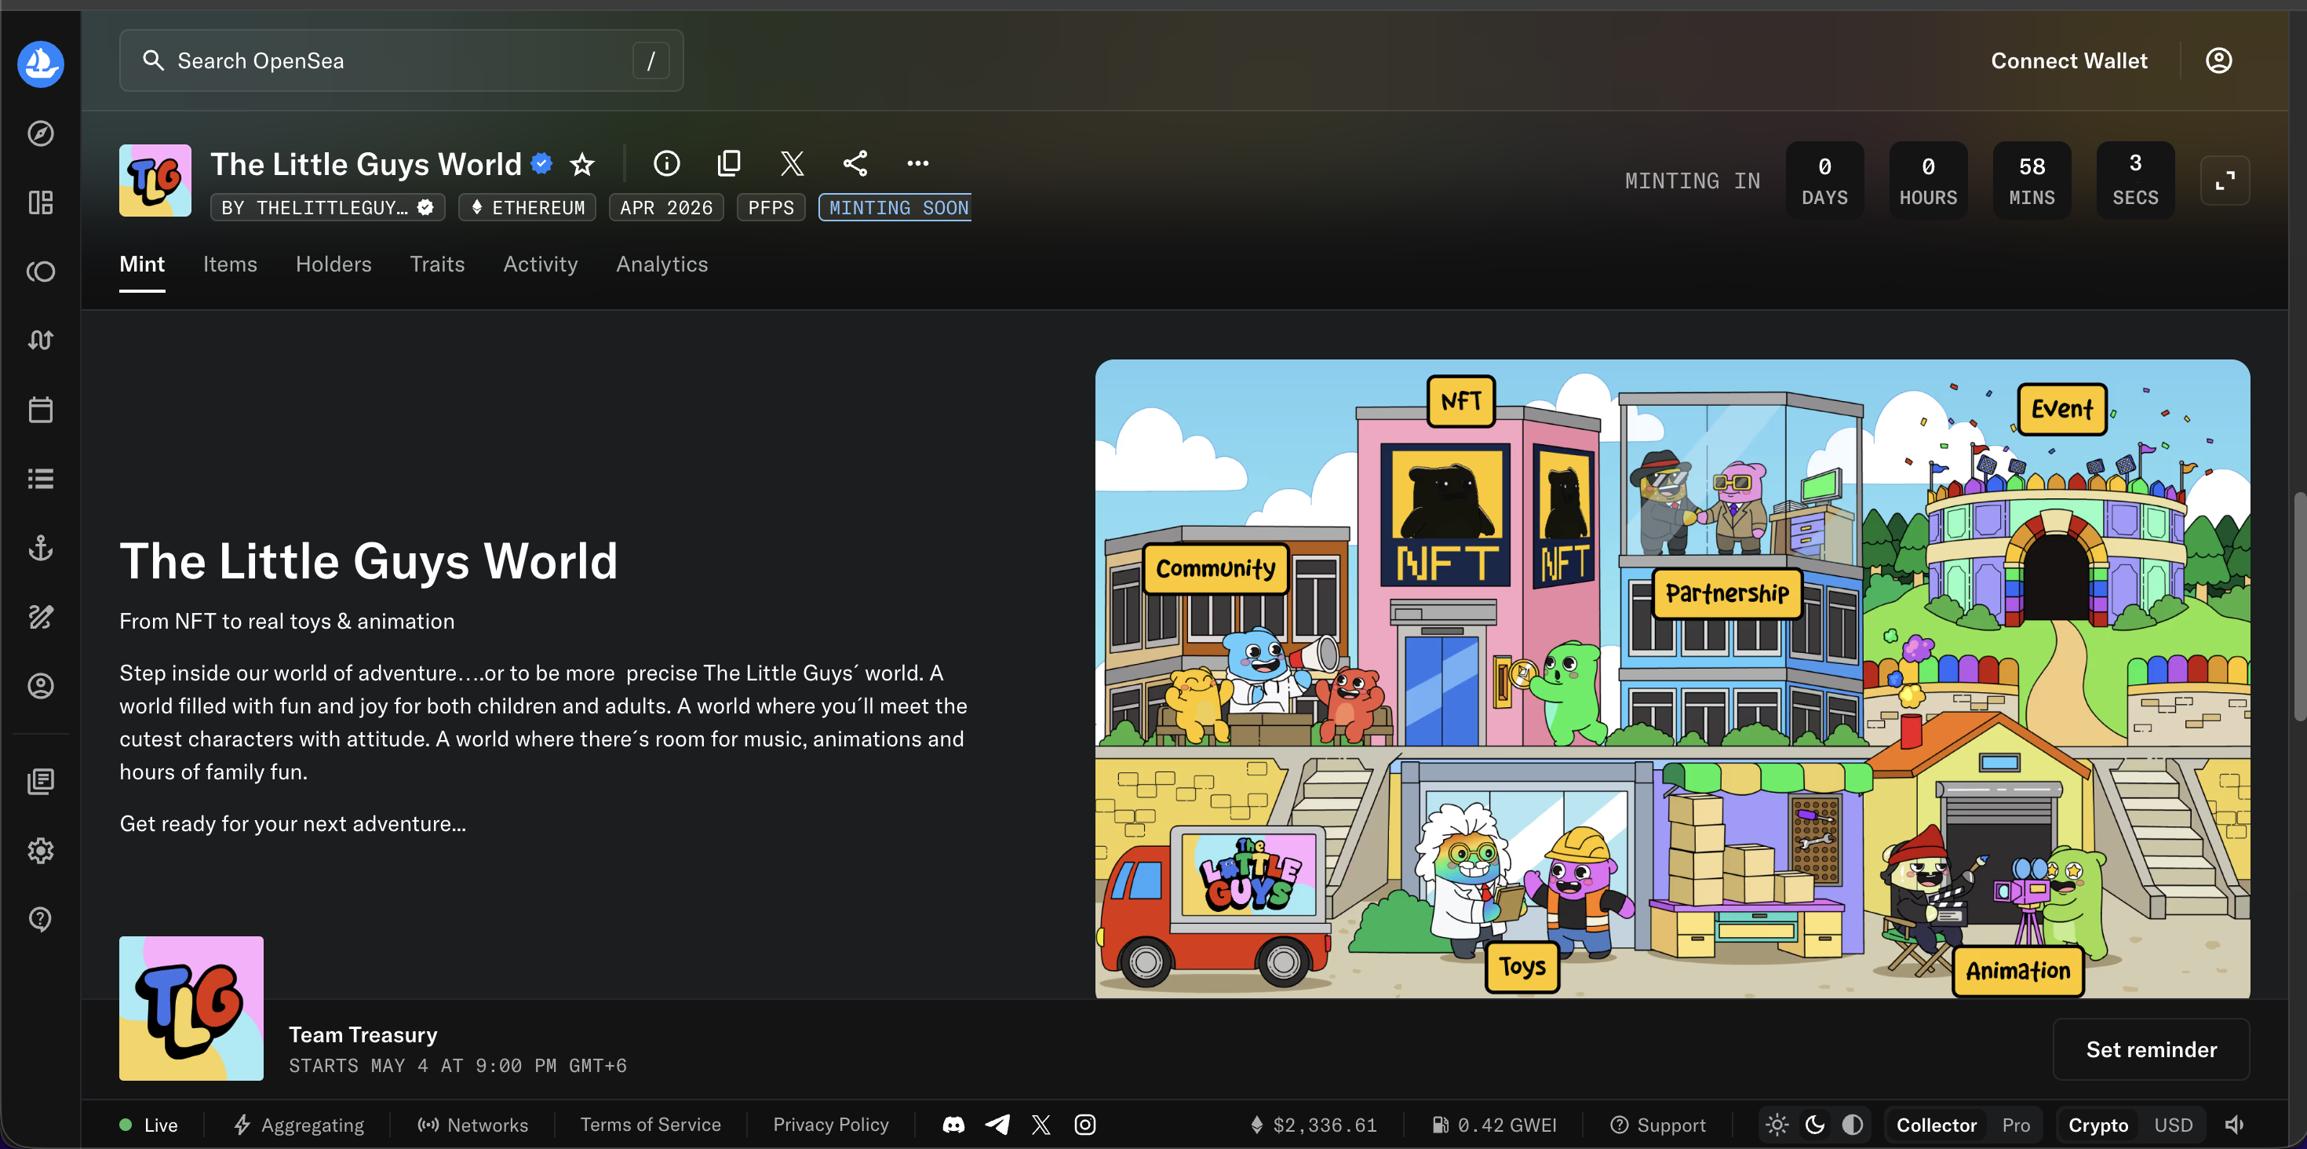Switch to system contrast theme icon
Image resolution: width=2307 pixels, height=1149 pixels.
[1852, 1125]
